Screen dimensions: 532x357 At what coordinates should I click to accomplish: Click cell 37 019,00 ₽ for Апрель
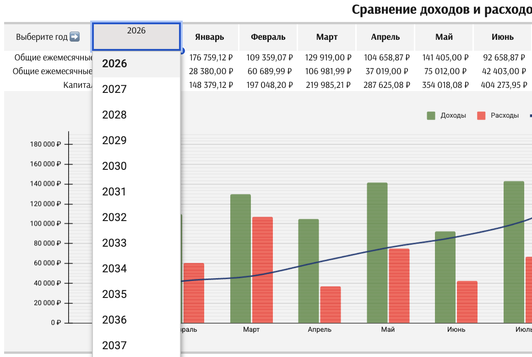pos(387,71)
